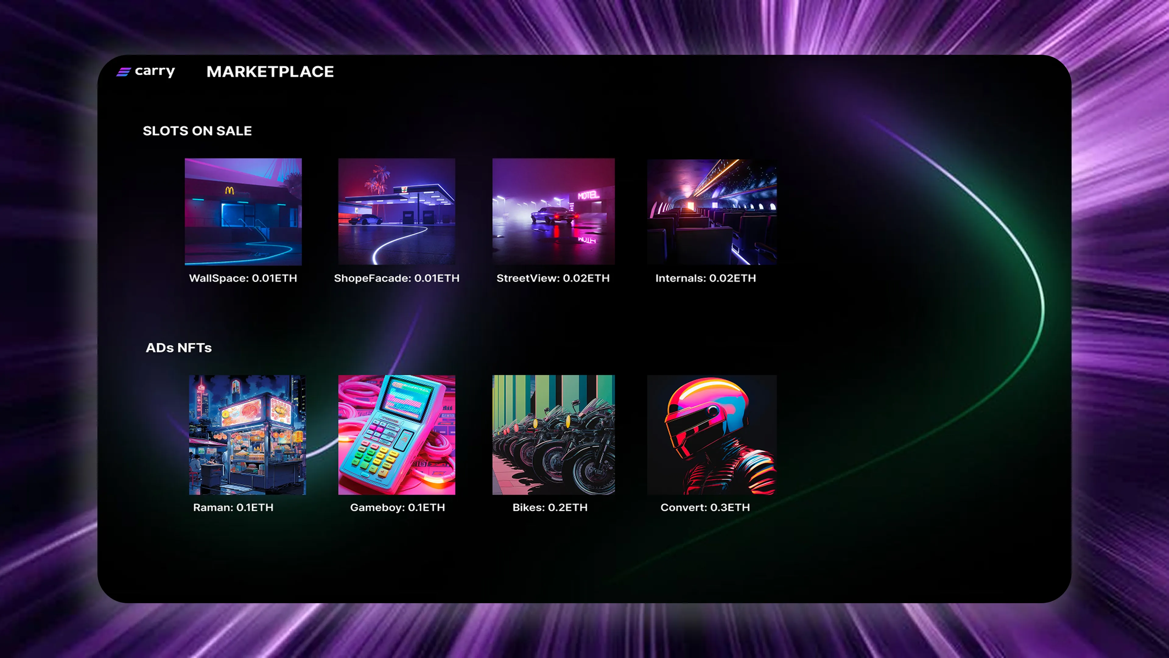Open the WallSpace McDonald's slot thumbnail

pos(243,212)
